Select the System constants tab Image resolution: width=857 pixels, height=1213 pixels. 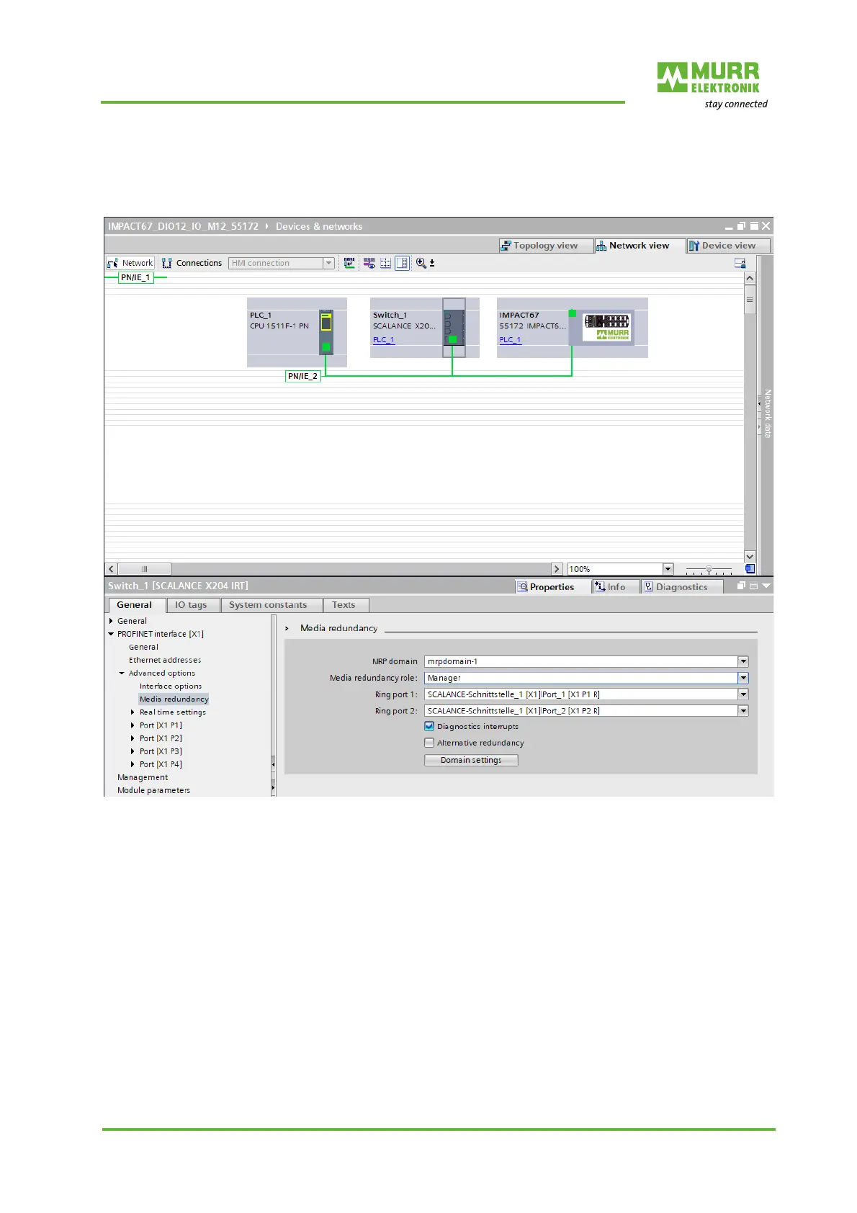268,605
